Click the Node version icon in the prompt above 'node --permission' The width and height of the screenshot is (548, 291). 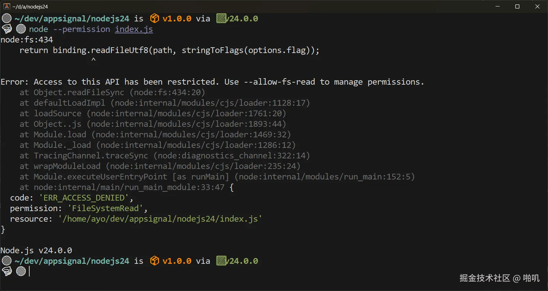point(221,18)
